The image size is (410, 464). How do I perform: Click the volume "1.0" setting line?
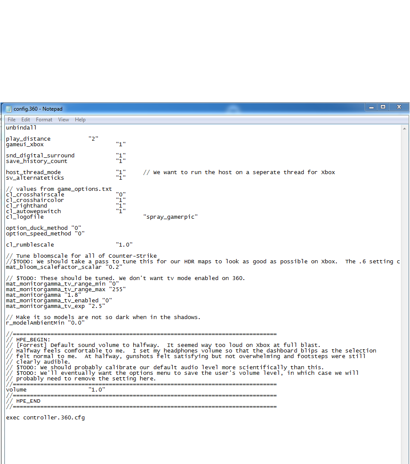point(56,390)
